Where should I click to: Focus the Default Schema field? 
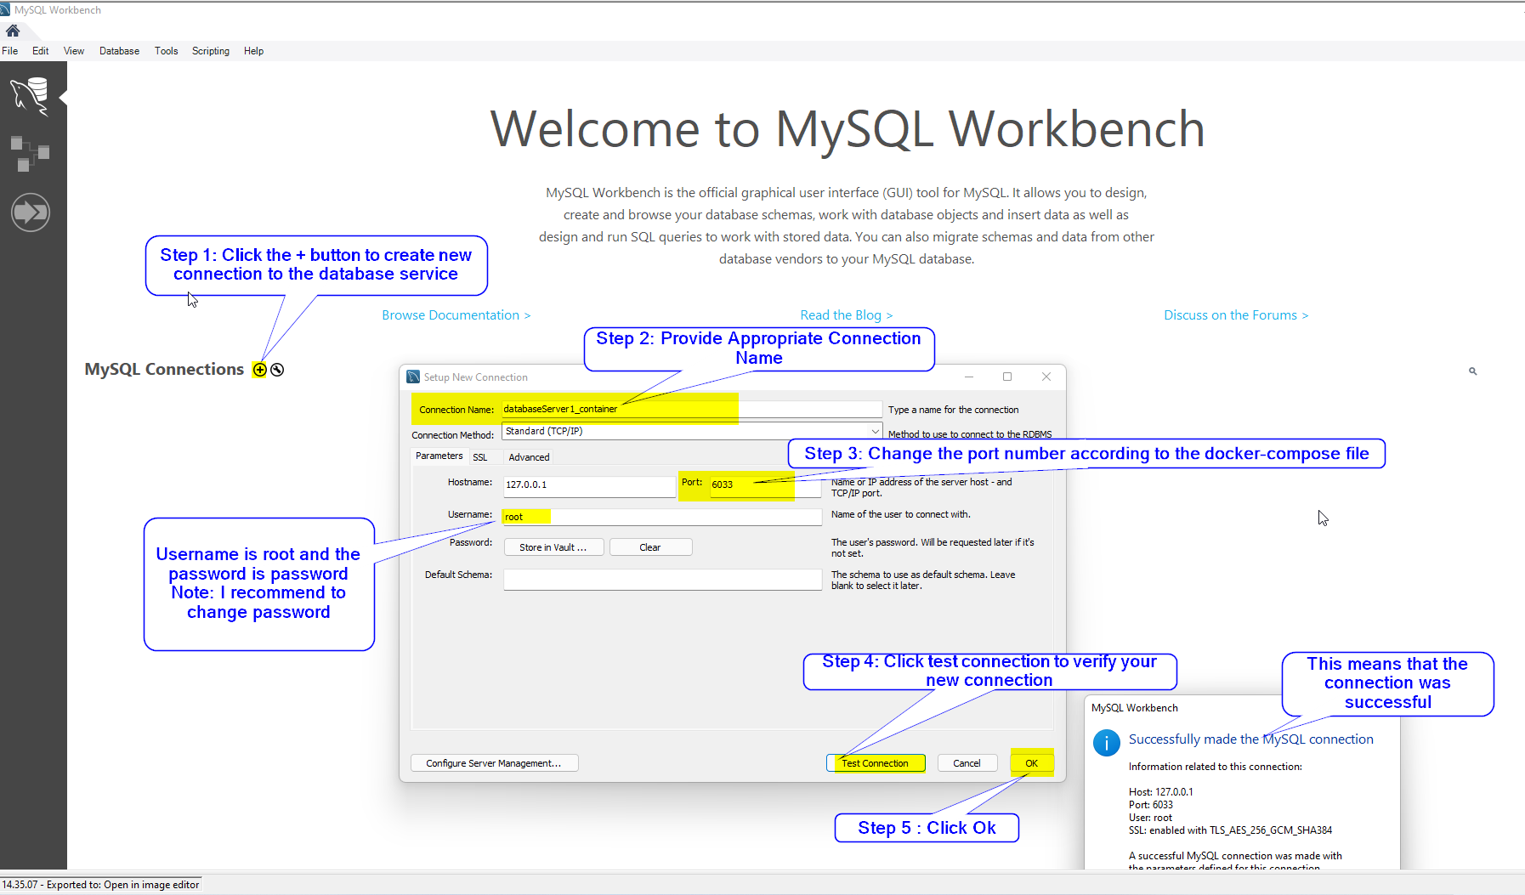[x=662, y=580]
